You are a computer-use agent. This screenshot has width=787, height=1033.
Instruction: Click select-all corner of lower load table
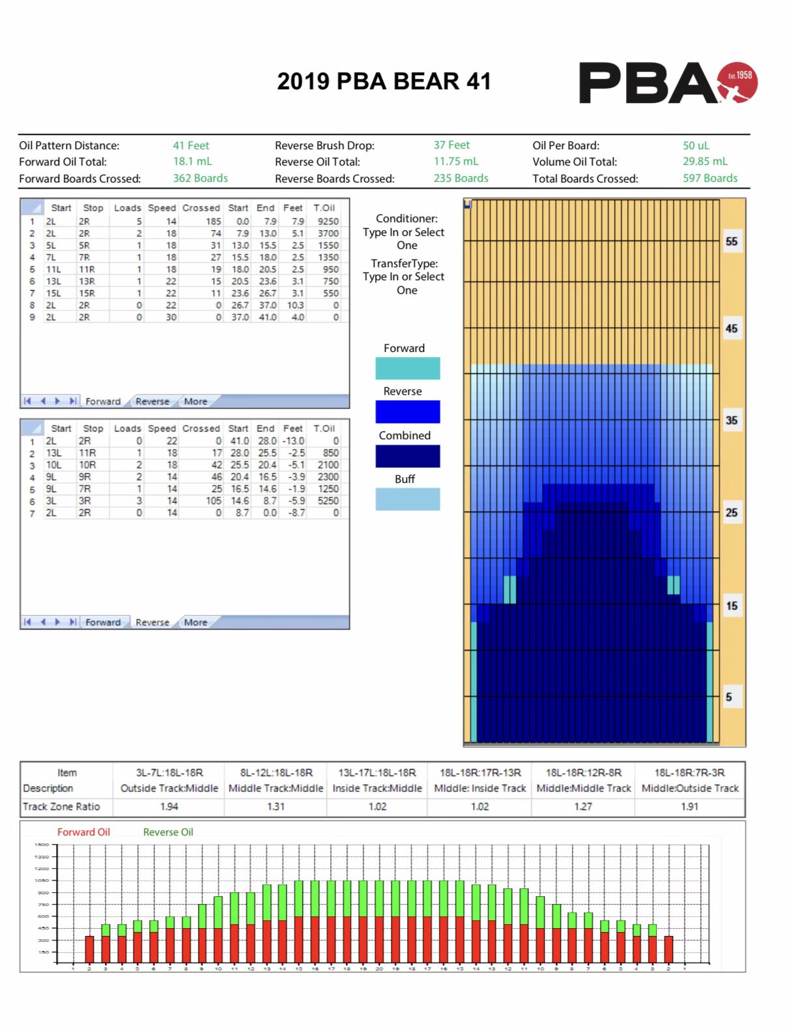tap(32, 428)
